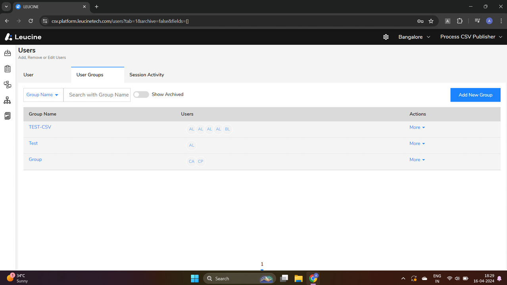Click the Group Name column header
This screenshot has width=507, height=285.
pos(42,114)
